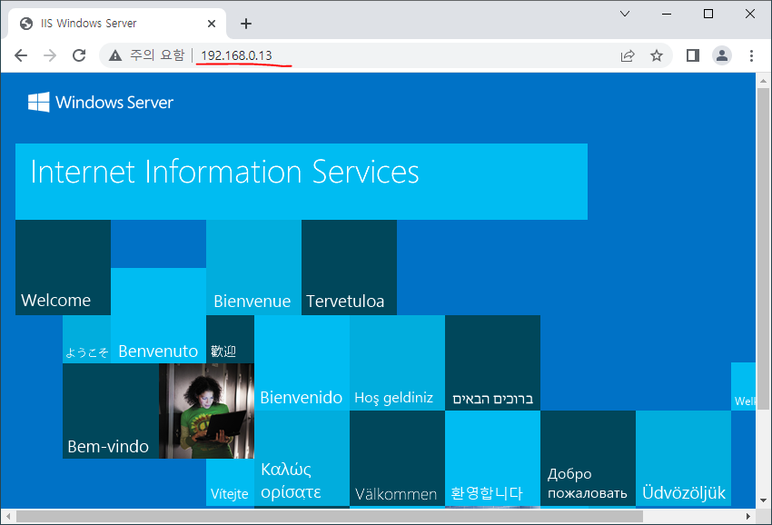Open the tab search chevron
The width and height of the screenshot is (772, 525).
(x=625, y=14)
